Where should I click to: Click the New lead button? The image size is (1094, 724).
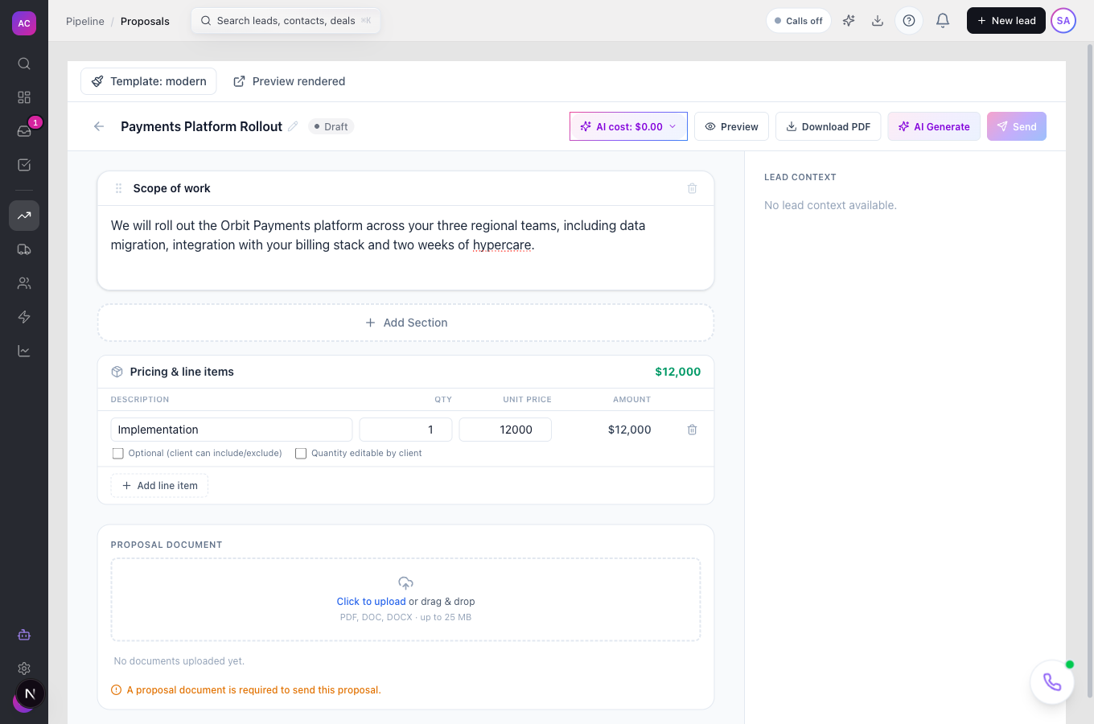pyautogui.click(x=1006, y=21)
